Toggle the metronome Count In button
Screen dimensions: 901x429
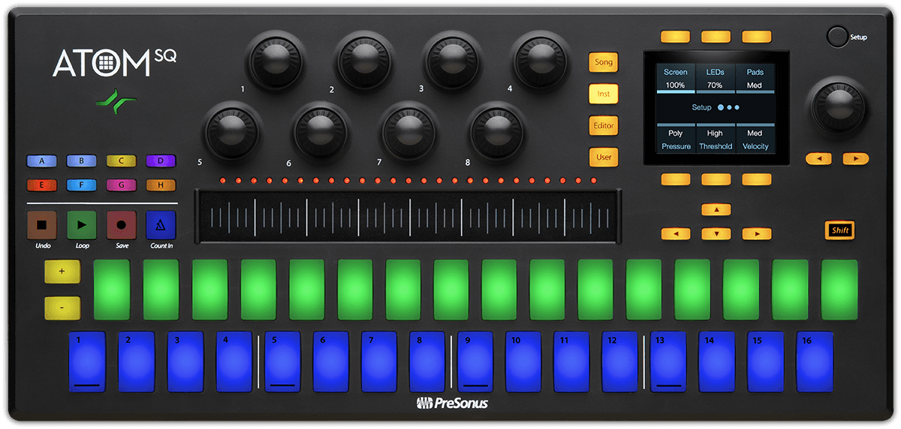(161, 225)
